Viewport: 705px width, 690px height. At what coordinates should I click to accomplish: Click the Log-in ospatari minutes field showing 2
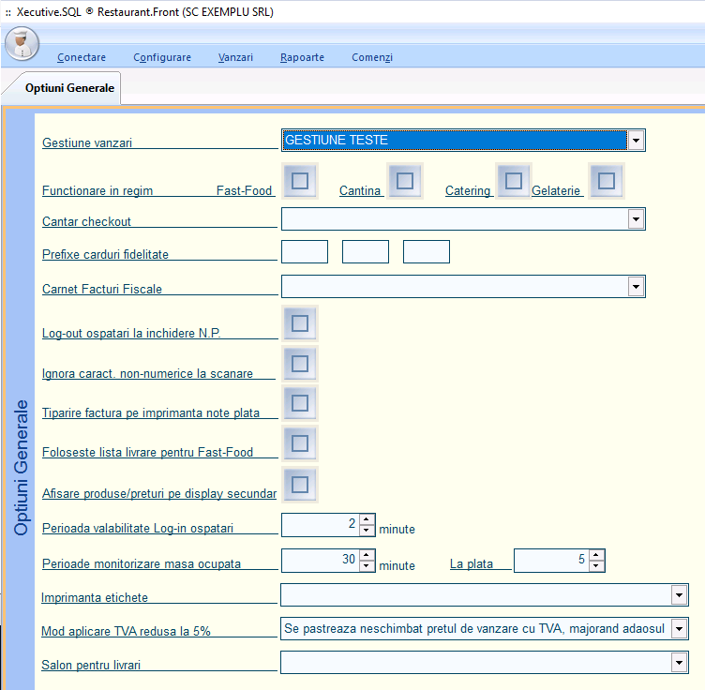point(321,525)
